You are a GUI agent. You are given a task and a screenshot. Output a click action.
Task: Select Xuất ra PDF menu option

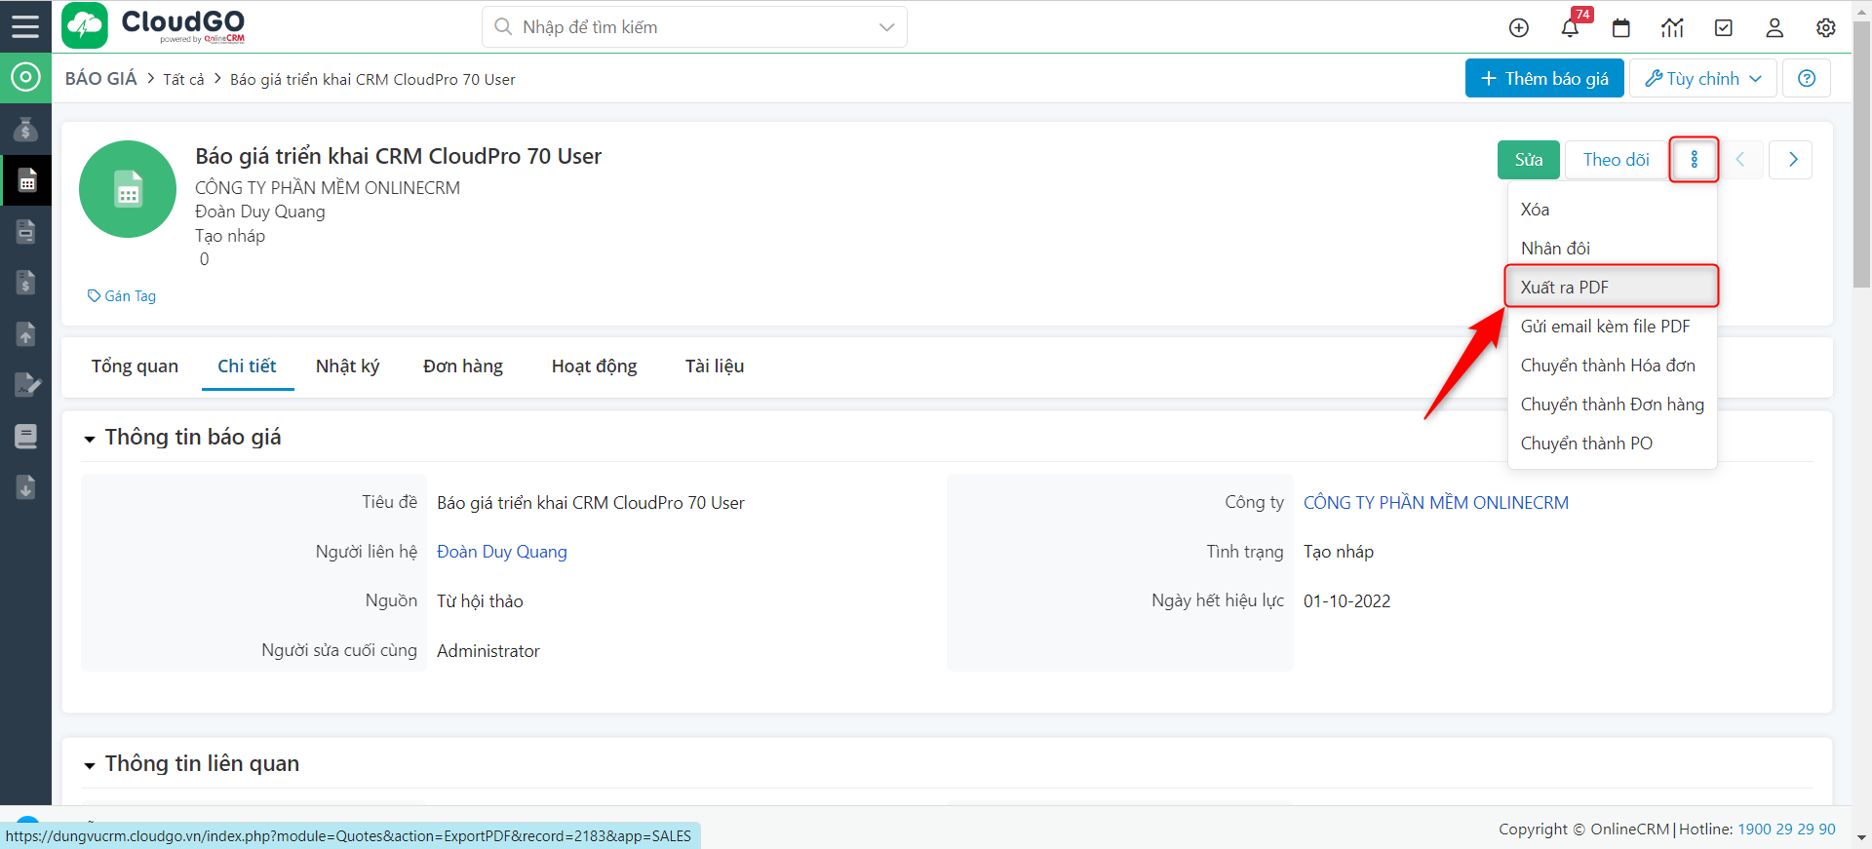tap(1565, 288)
